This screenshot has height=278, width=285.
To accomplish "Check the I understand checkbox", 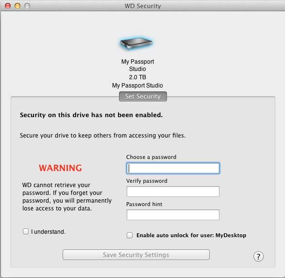I will (26, 231).
